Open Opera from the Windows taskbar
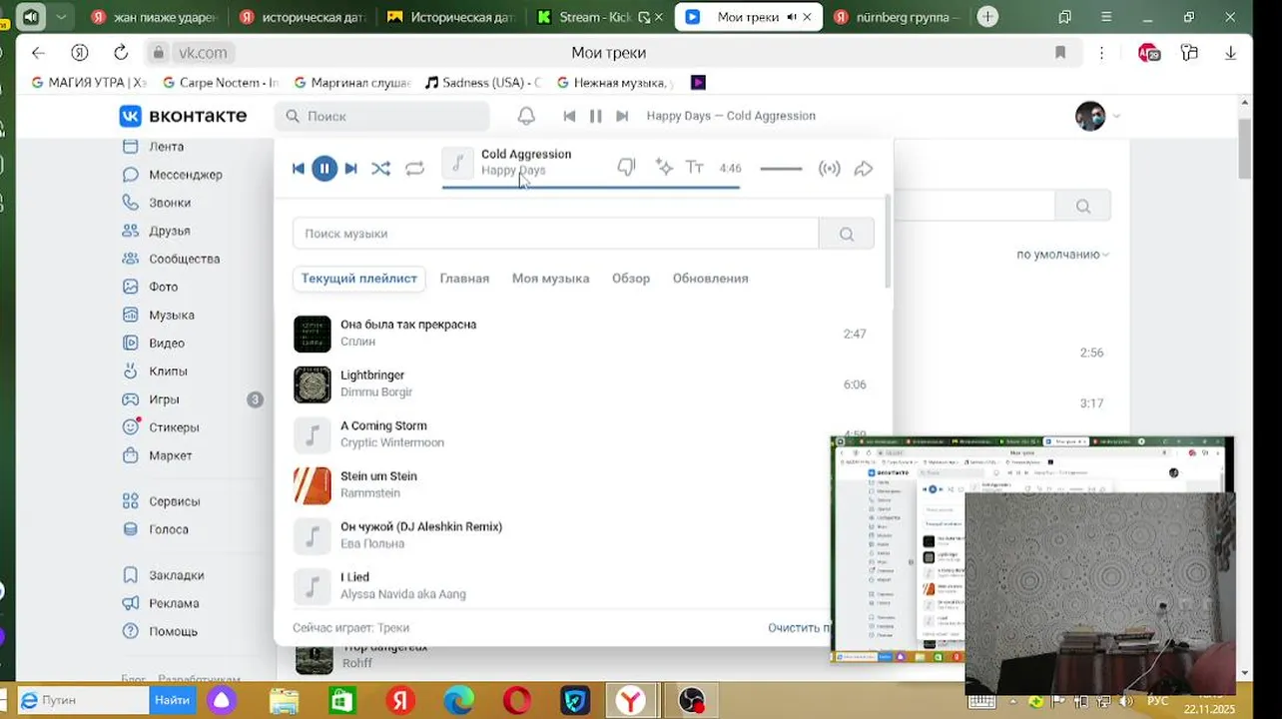1282x719 pixels. [517, 701]
